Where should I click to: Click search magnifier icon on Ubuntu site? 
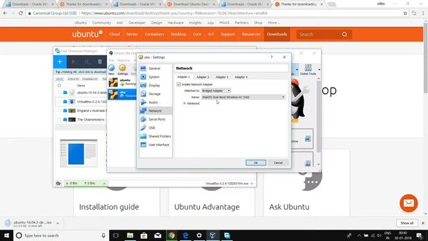tap(345, 34)
